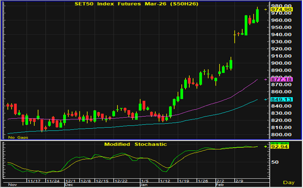The image size is (303, 188).
Task: Click the magenta arrow beside 877.18
Action: click(266, 80)
